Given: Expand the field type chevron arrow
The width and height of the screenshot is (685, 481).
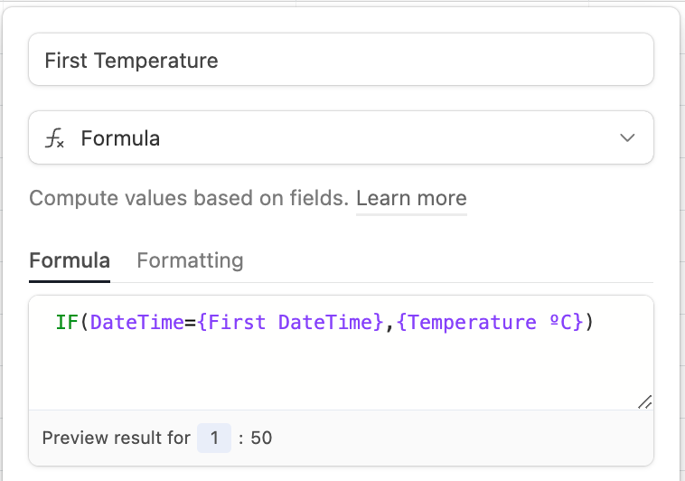Looking at the screenshot, I should [x=627, y=138].
